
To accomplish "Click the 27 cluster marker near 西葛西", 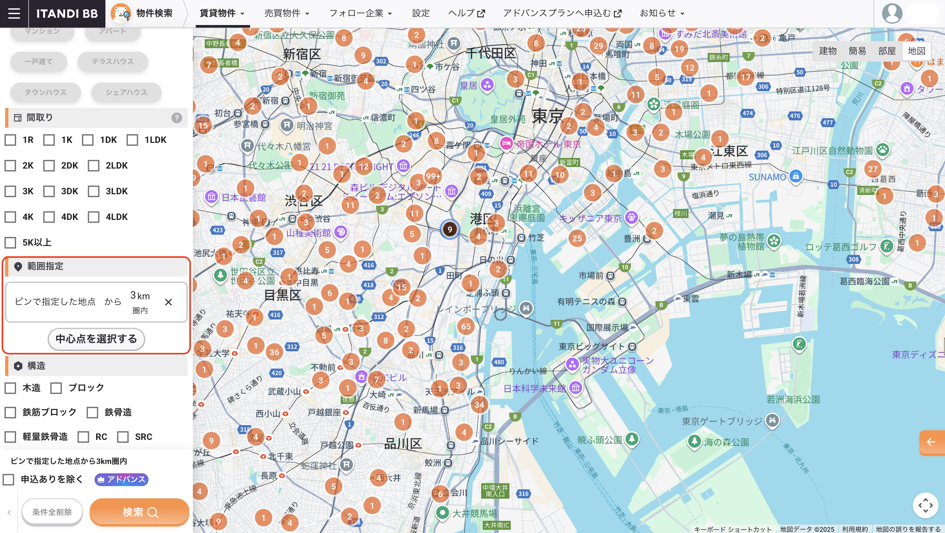I will 873,169.
